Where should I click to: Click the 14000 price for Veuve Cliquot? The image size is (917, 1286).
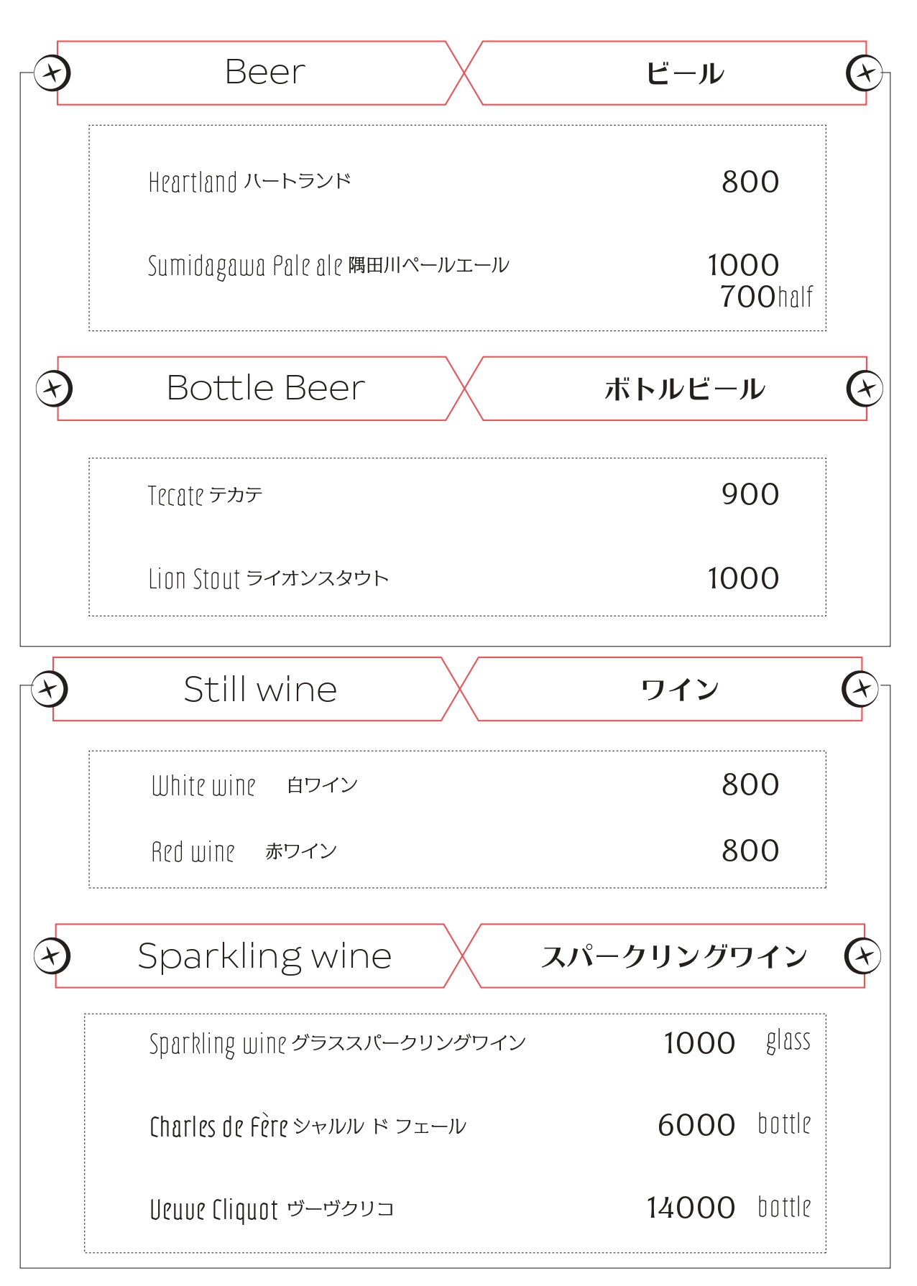point(691,1208)
